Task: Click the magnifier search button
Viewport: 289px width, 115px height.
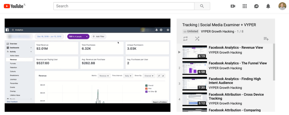Action: (202, 6)
